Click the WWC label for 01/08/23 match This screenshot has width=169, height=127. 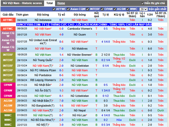click(8, 115)
